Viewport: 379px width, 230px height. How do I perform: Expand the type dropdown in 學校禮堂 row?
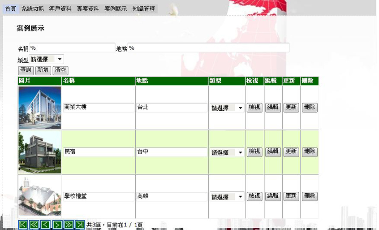coord(227,197)
